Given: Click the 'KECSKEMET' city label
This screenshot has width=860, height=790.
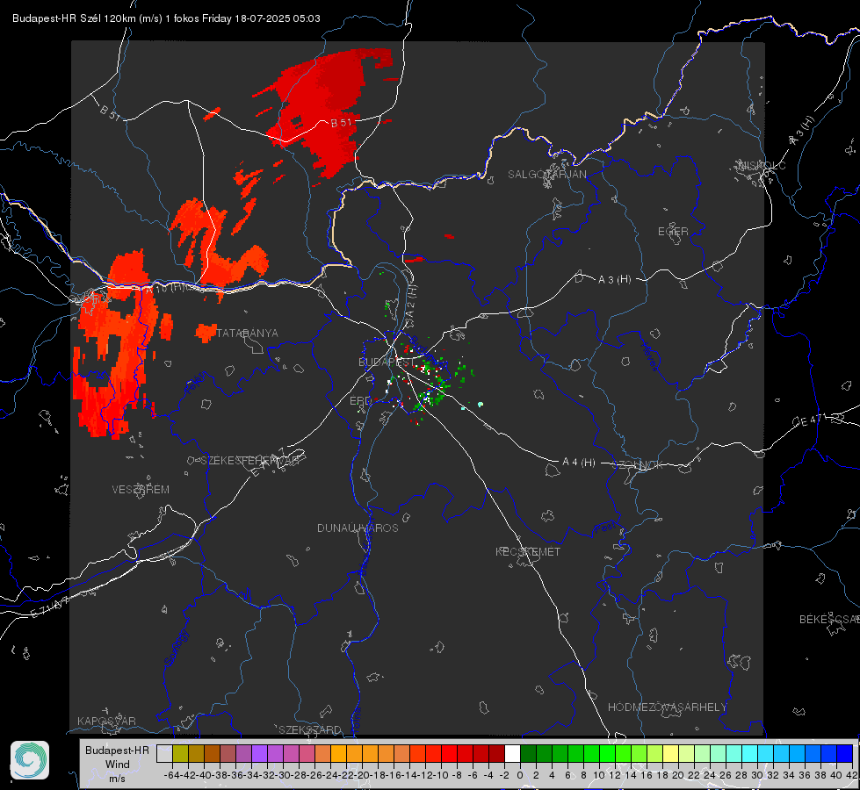Looking at the screenshot, I should click(x=528, y=552).
